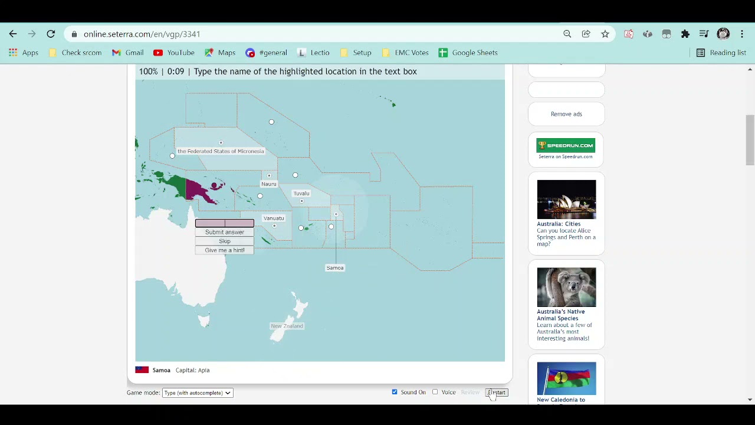Click the grey square extension icon
755x425 pixels.
[667, 34]
